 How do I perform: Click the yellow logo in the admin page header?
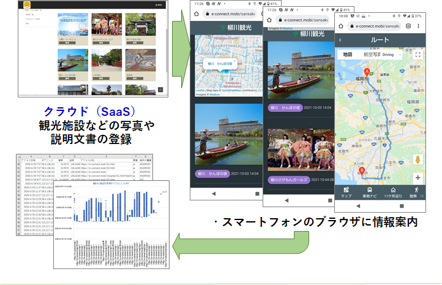point(27,4)
